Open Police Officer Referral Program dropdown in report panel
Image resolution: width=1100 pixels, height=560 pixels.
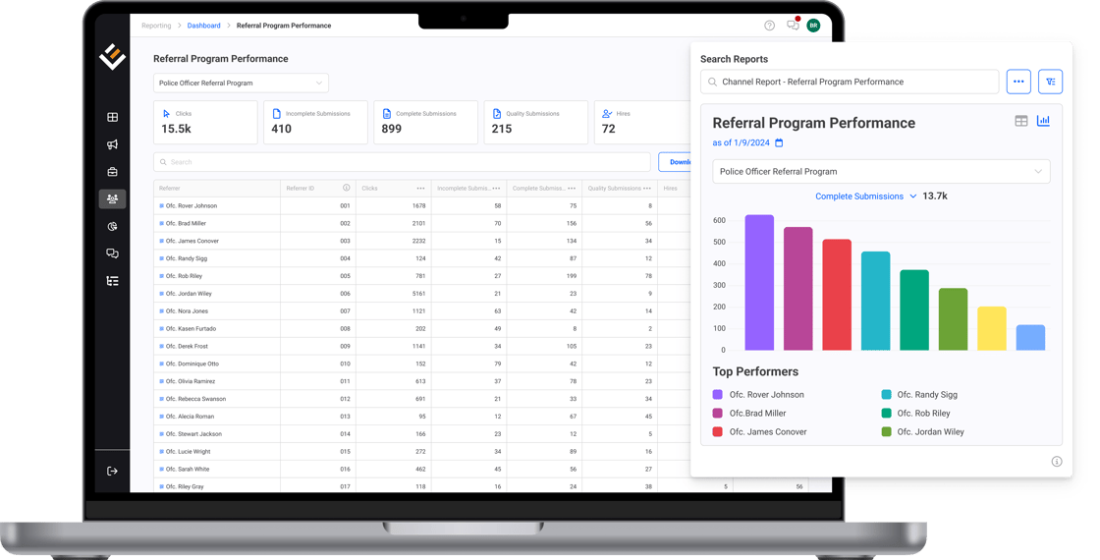(881, 171)
